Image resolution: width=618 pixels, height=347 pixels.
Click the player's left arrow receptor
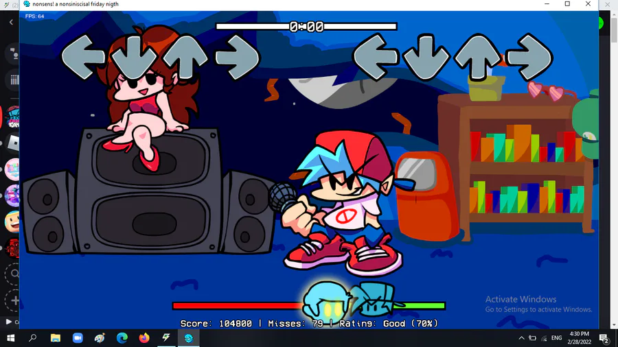pos(376,57)
